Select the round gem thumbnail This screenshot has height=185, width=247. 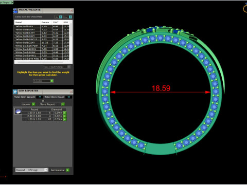click(18, 112)
